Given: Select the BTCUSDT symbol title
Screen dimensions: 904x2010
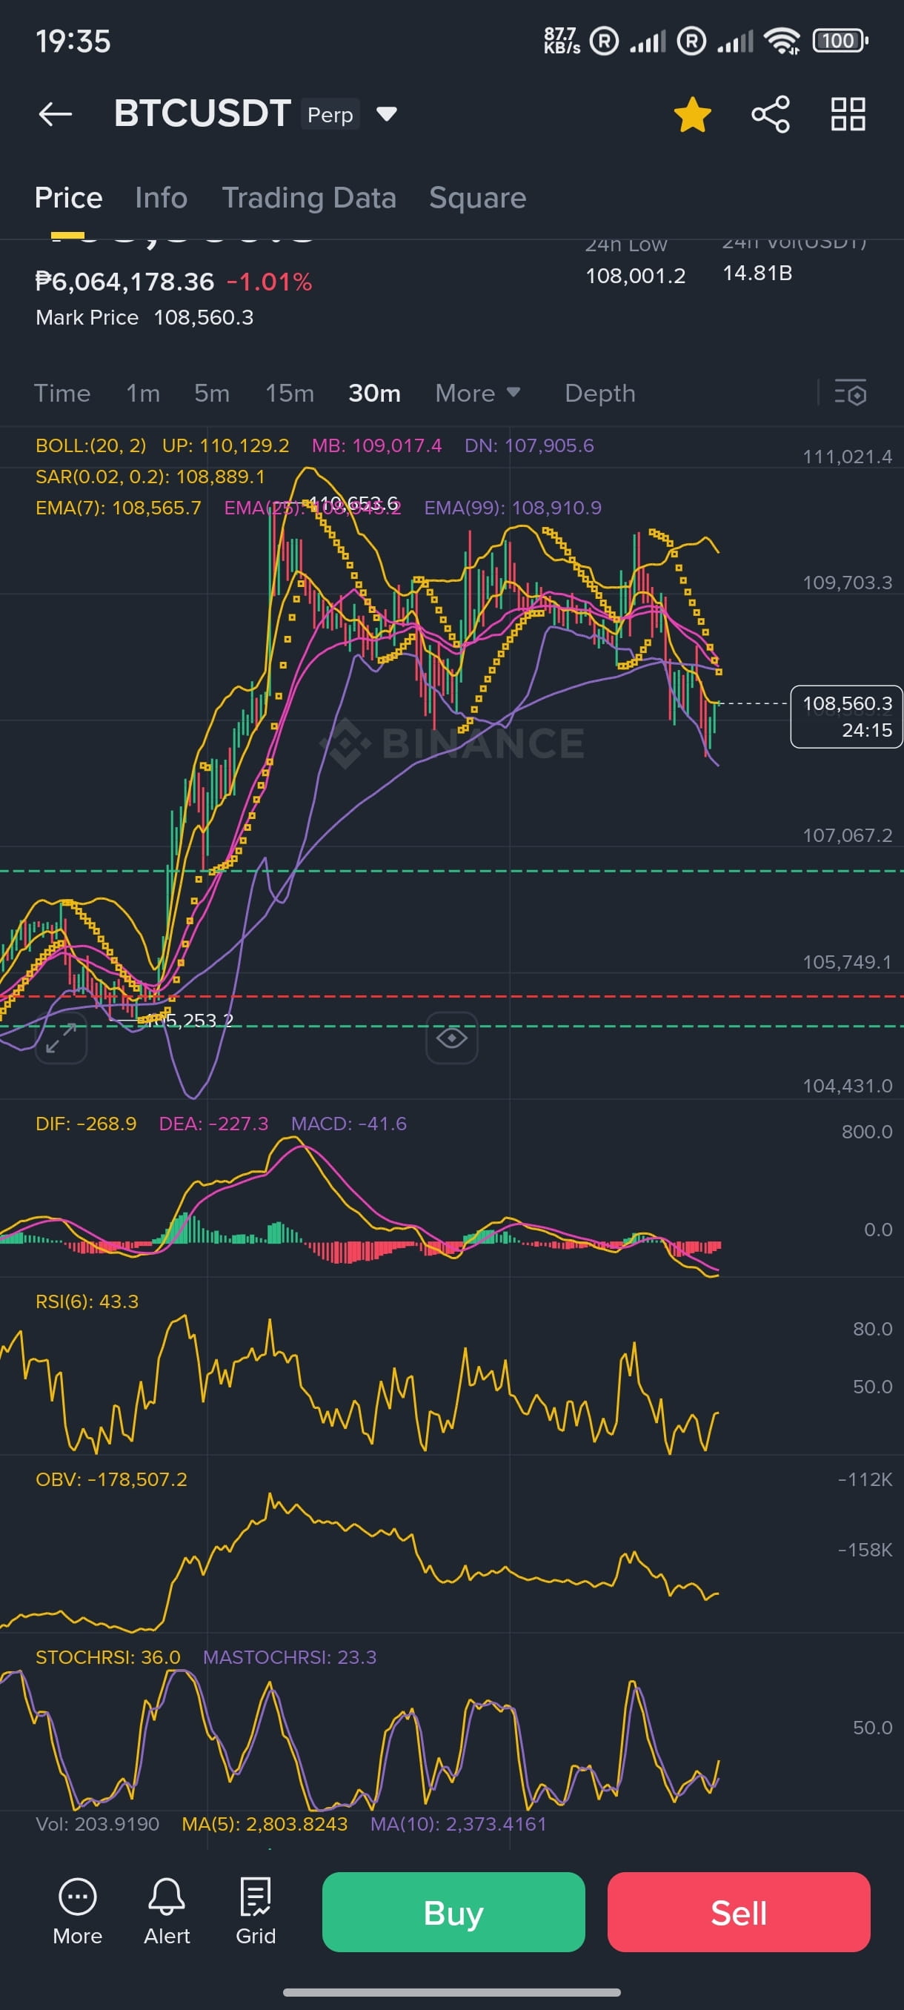Looking at the screenshot, I should click(202, 113).
